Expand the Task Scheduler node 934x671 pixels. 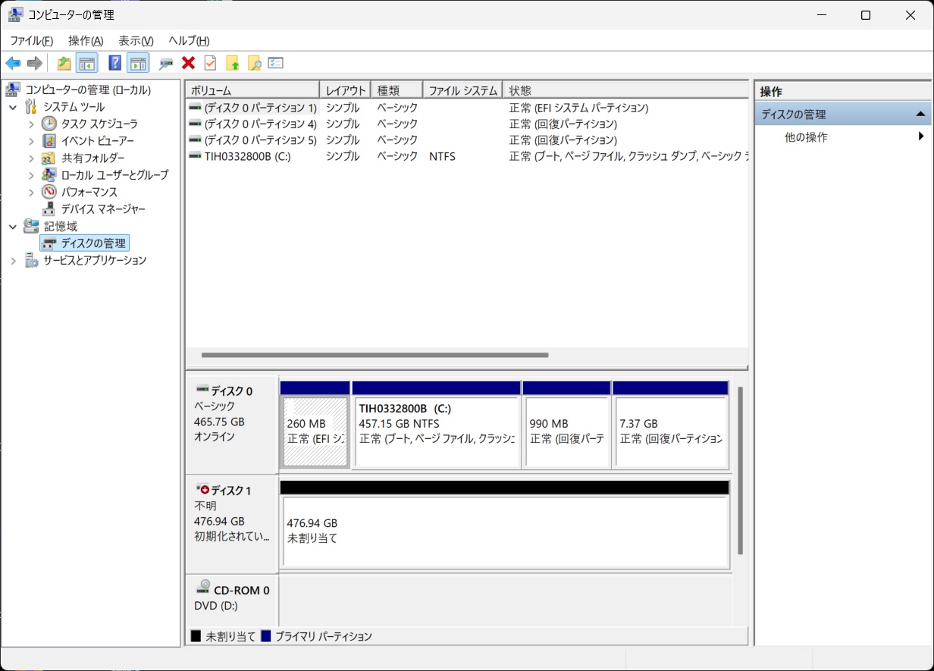click(x=31, y=124)
